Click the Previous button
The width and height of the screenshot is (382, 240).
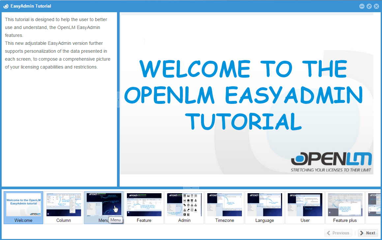(x=338, y=233)
